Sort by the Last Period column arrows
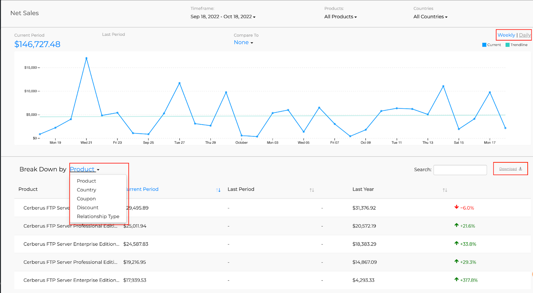The width and height of the screenshot is (533, 293). [312, 190]
